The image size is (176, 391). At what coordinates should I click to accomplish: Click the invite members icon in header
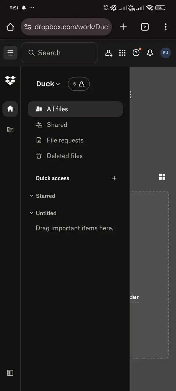coord(109,53)
